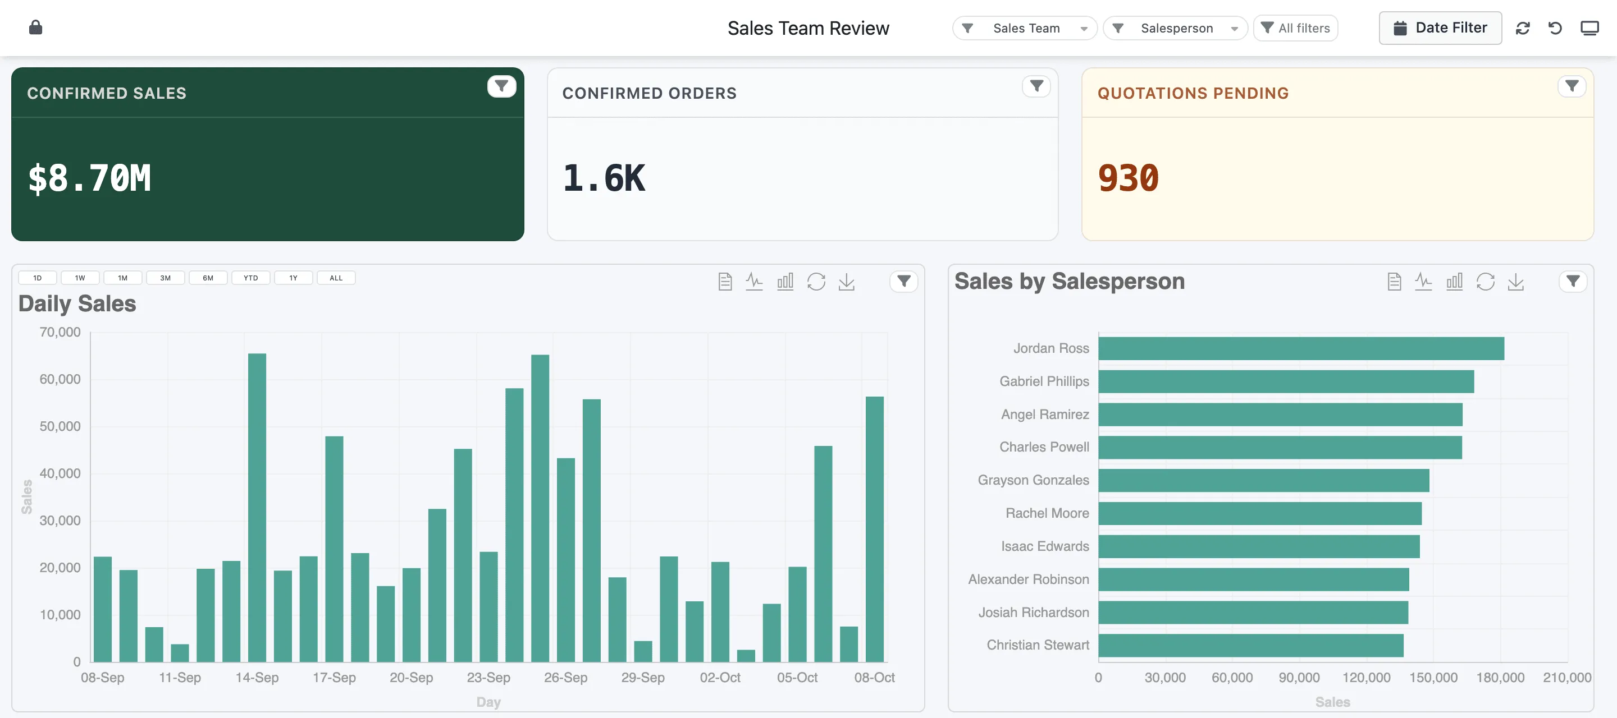1617x718 pixels.
Task: Select the 6M range on Daily Sales
Action: (x=208, y=278)
